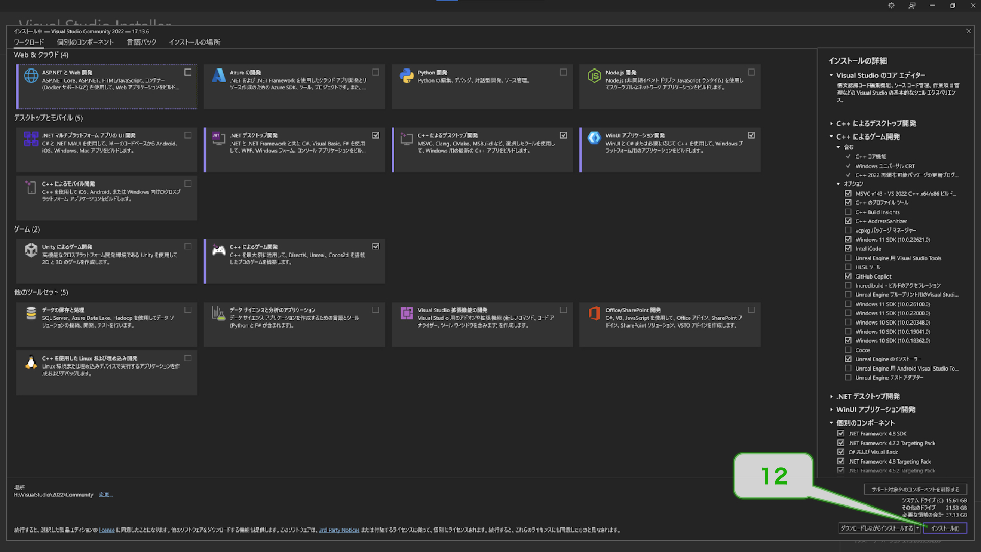Screen dimensions: 981x552
Task: Click the change location link
Action: 105,495
